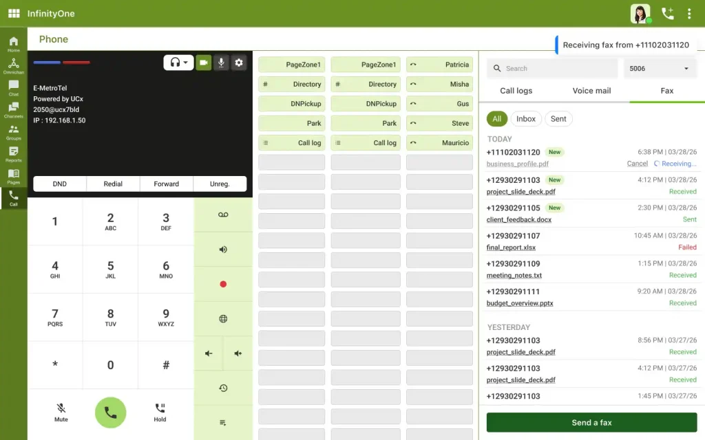This screenshot has width=705, height=440.
Task: Click the Forward button
Action: point(167,184)
